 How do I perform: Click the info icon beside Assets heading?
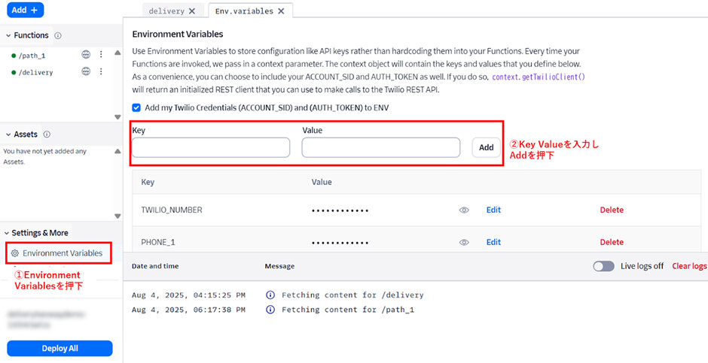click(47, 135)
